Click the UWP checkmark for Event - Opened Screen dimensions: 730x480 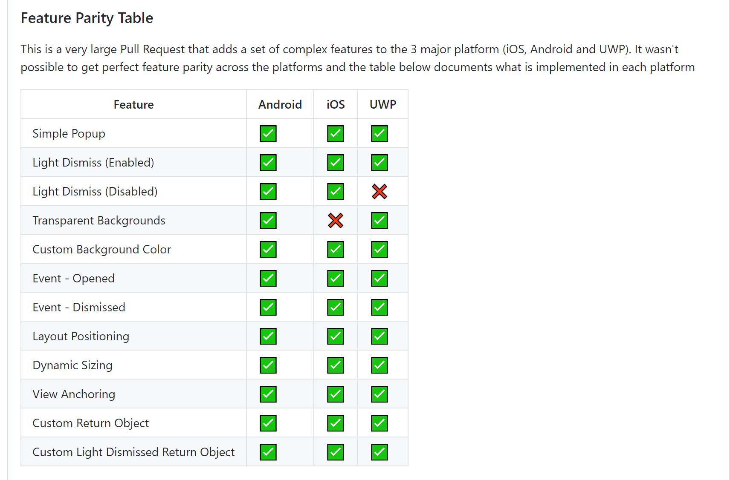coord(379,278)
